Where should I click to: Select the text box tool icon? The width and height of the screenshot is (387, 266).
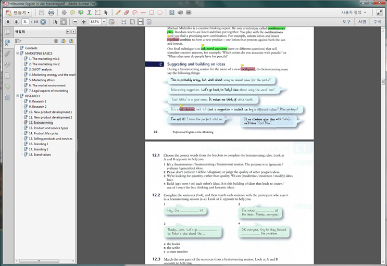point(98,12)
